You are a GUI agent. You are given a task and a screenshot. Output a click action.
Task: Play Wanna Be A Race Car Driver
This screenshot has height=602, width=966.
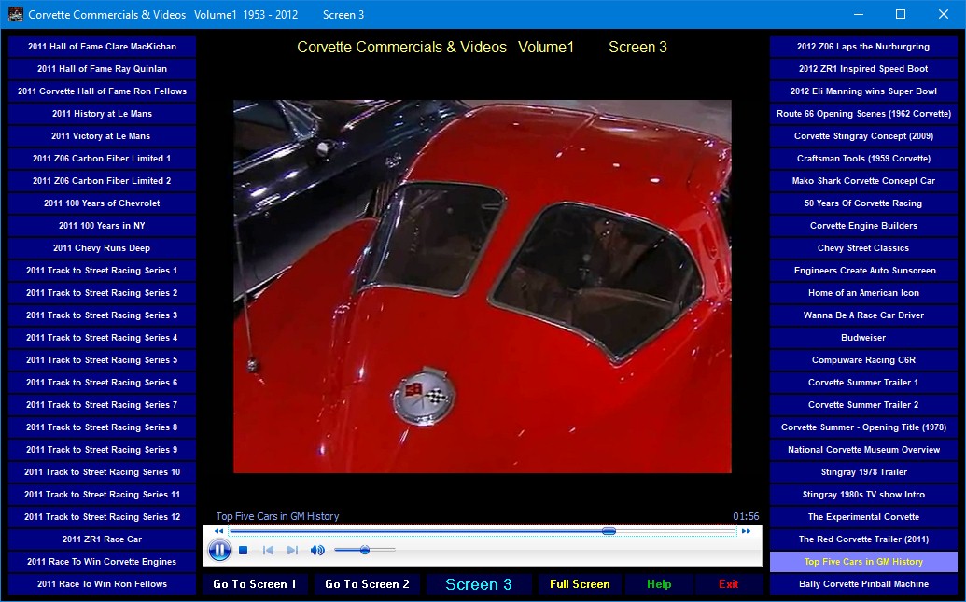863,315
